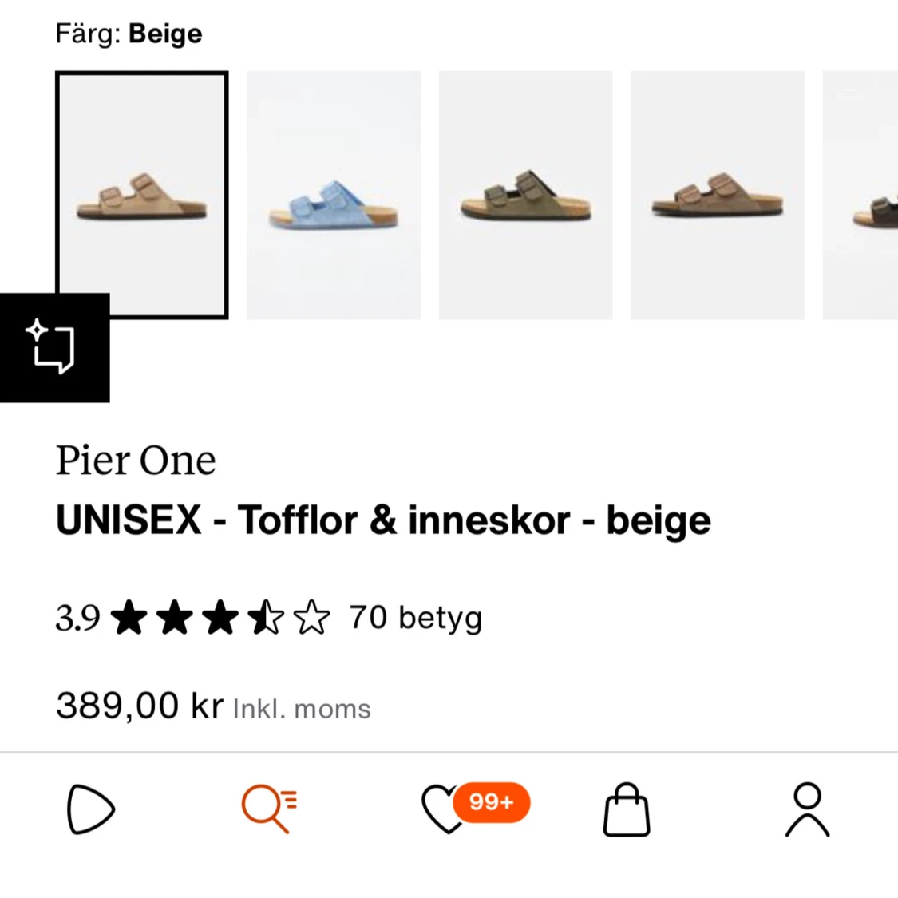Tap the 99+ wishlist badge

click(x=491, y=801)
